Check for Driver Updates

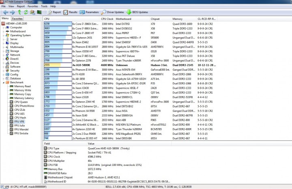[x=112, y=12]
